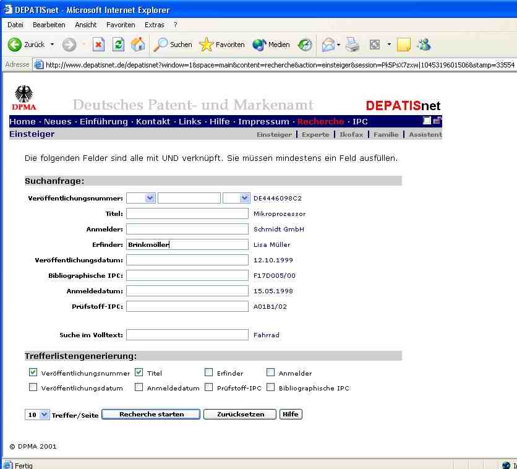Click the DPMA eagle logo
This screenshot has height=469, width=517.
[25, 98]
